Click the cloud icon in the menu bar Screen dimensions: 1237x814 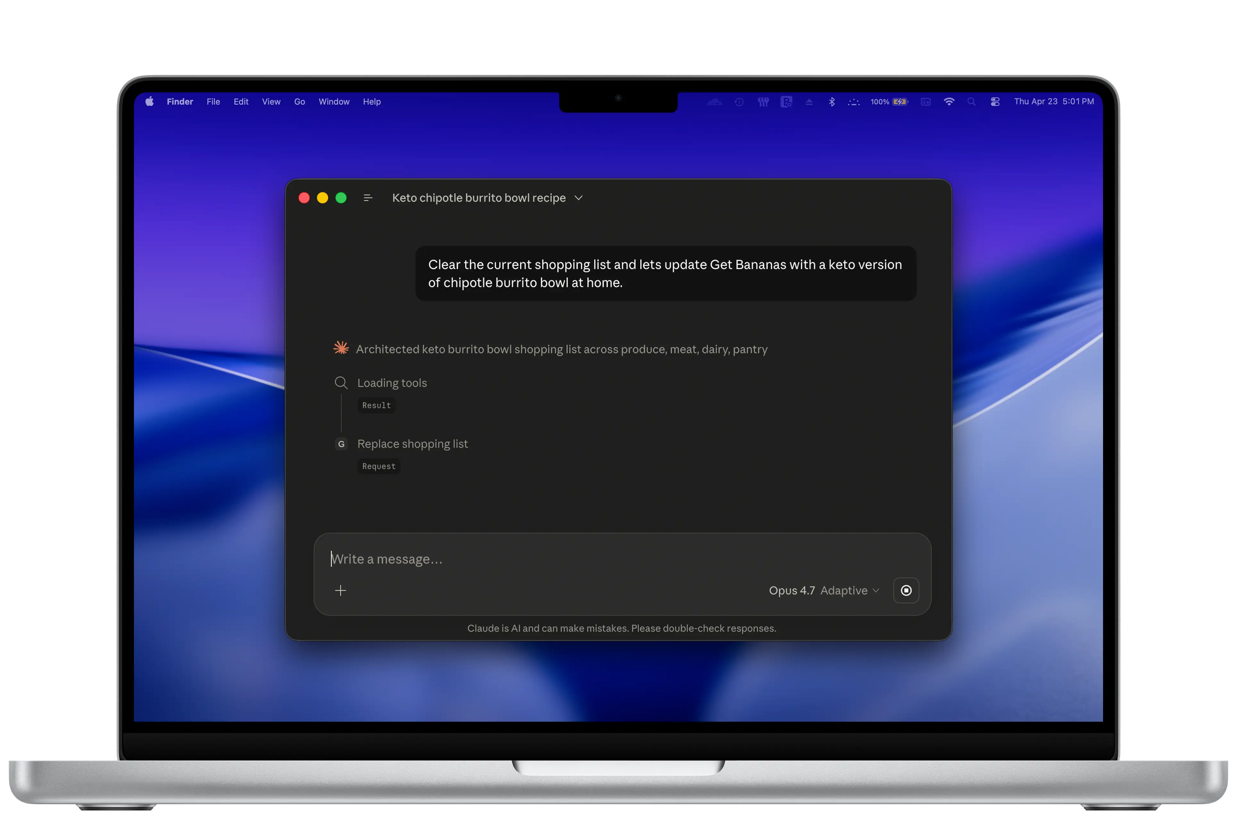click(x=714, y=102)
